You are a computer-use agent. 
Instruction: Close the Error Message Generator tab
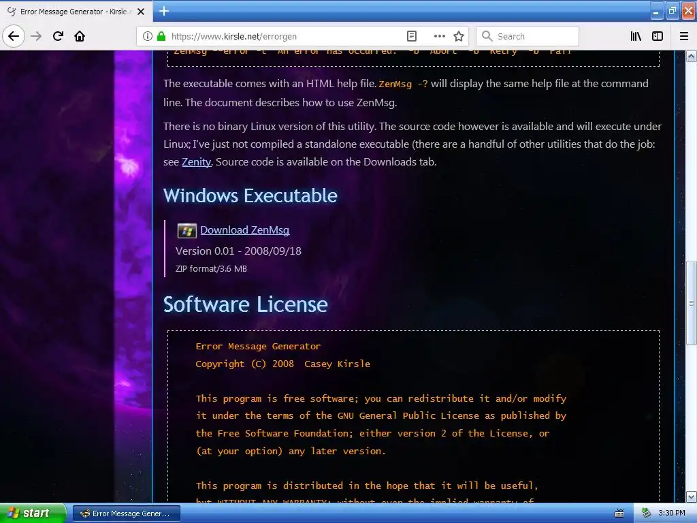[141, 12]
